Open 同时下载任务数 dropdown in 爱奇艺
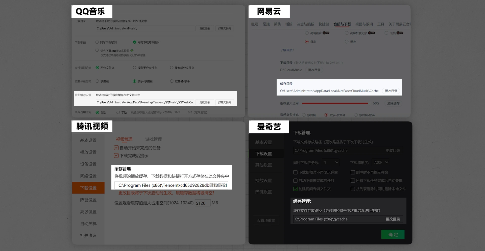The width and height of the screenshot is (485, 251). (331, 163)
